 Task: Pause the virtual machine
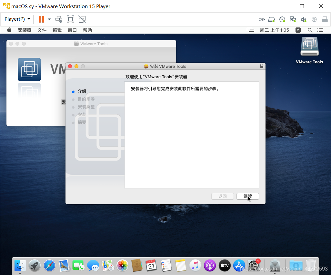41,19
